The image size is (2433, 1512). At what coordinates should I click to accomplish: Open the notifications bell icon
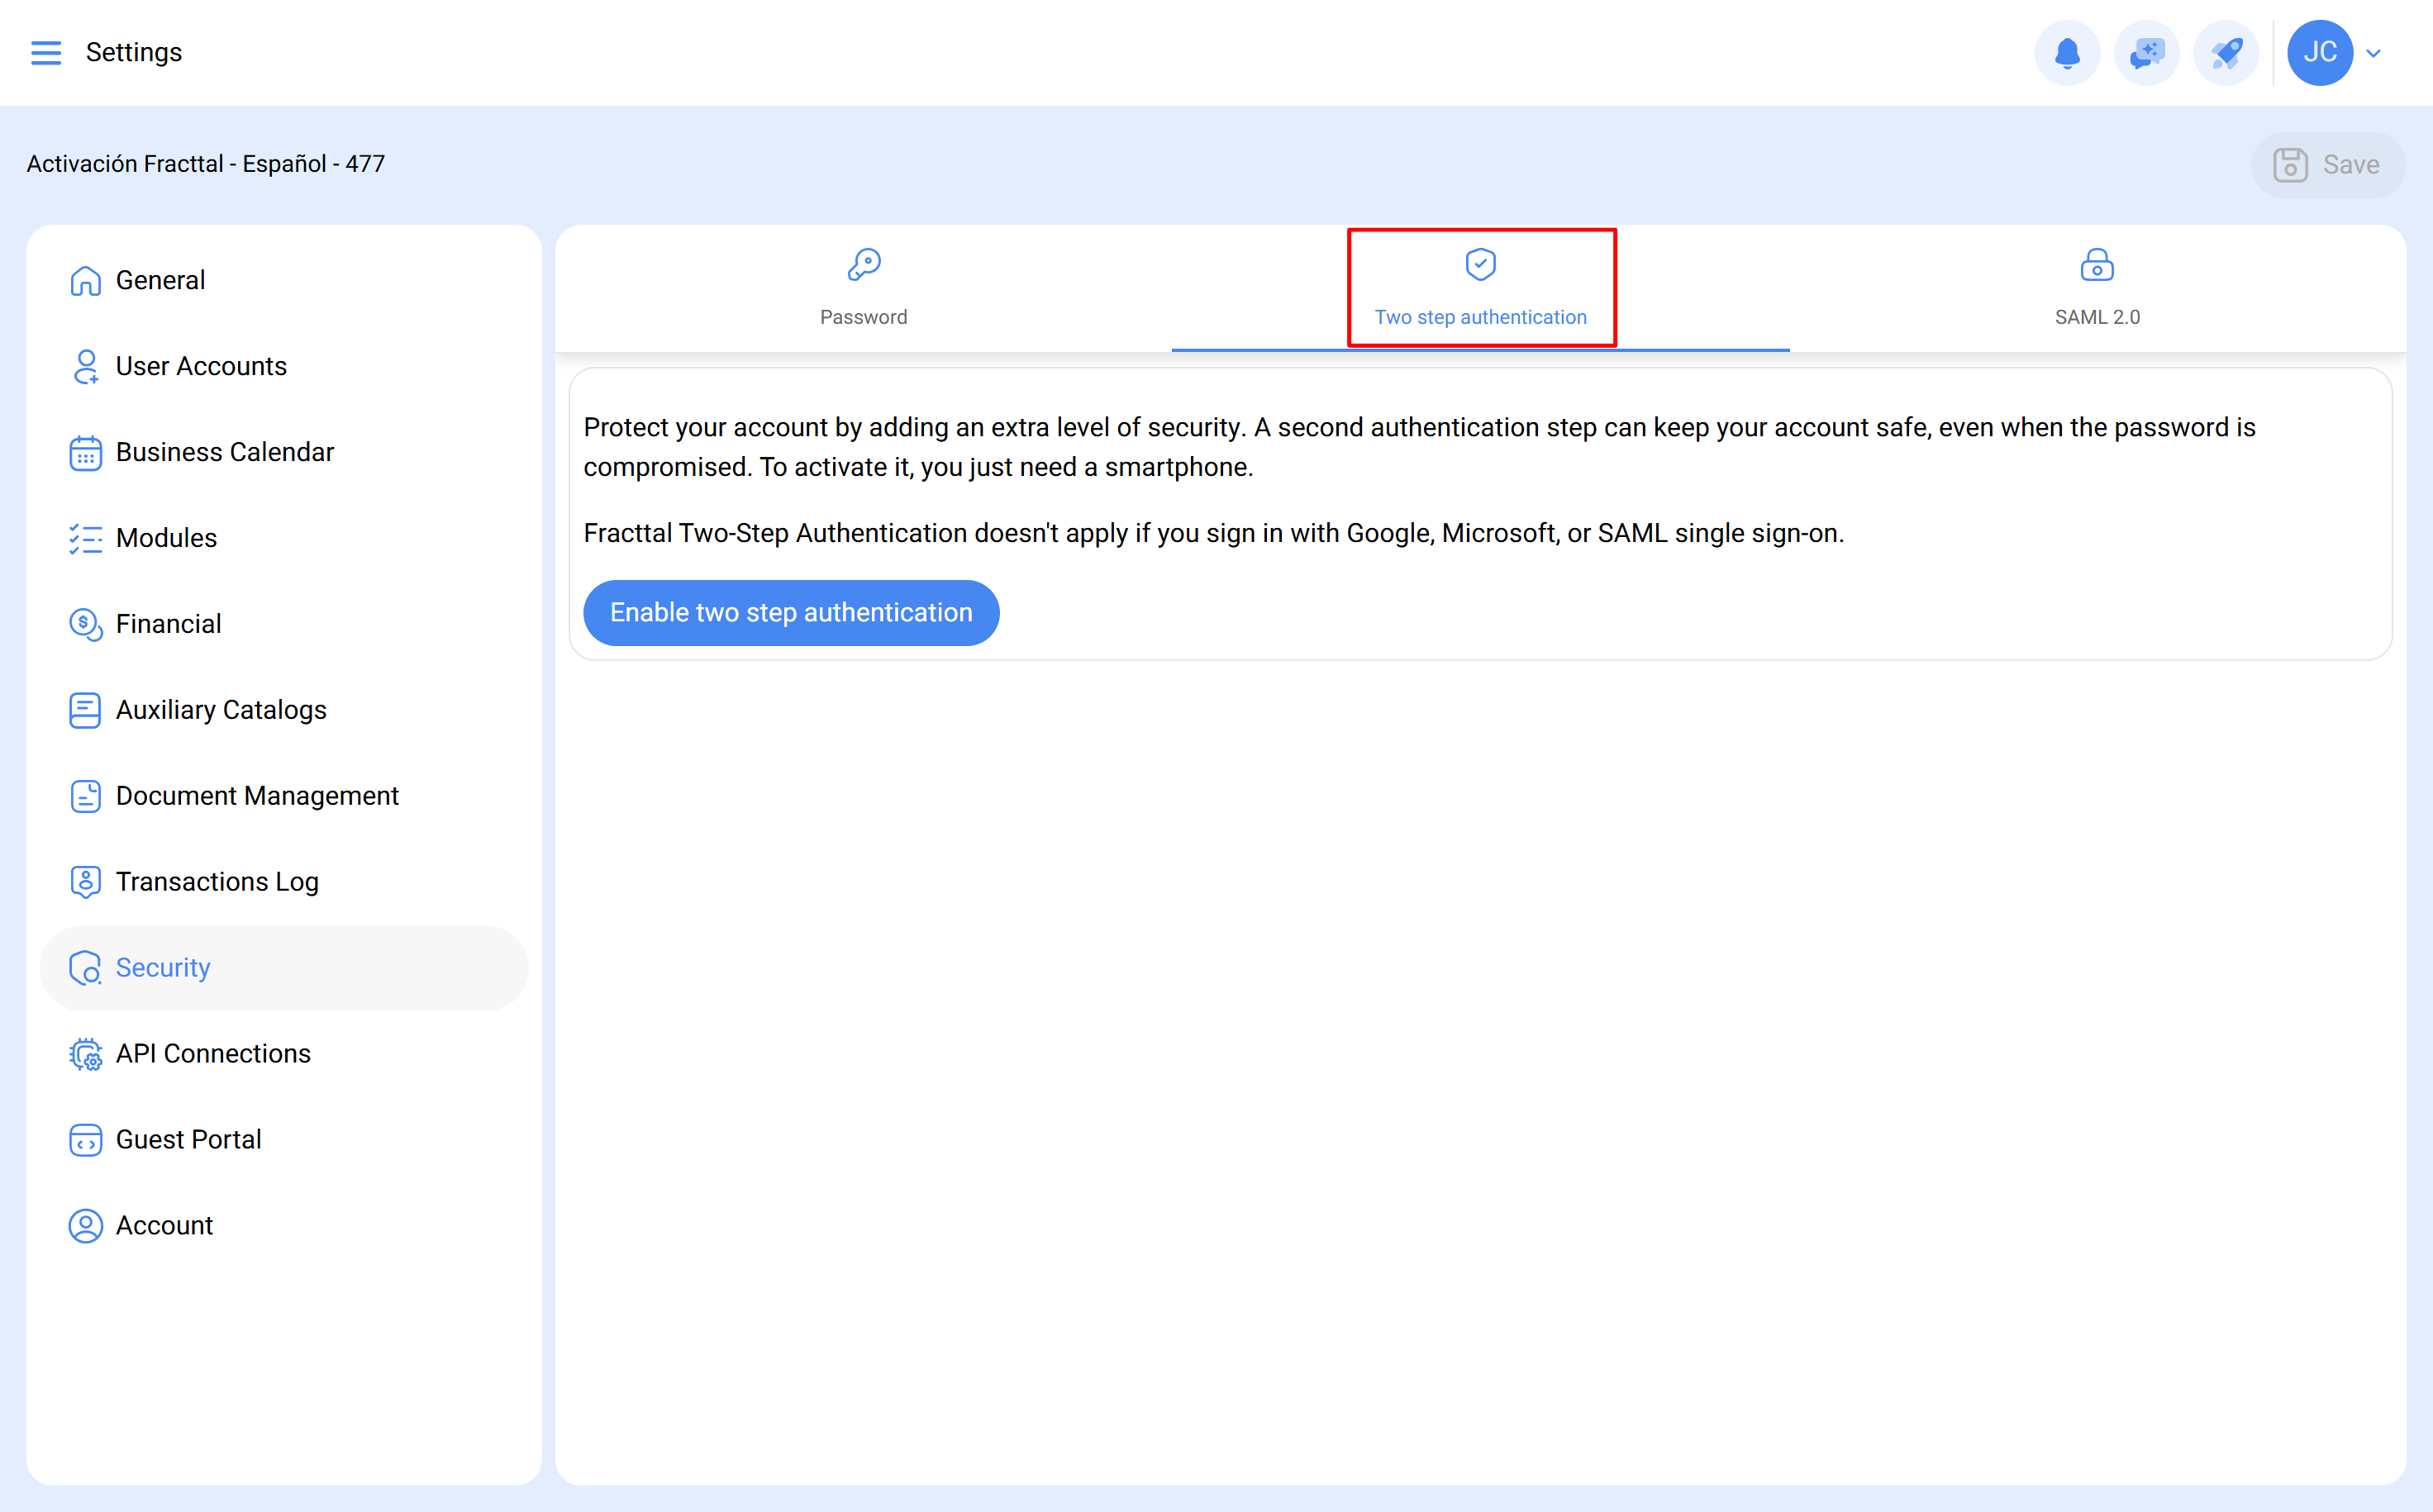point(2066,52)
